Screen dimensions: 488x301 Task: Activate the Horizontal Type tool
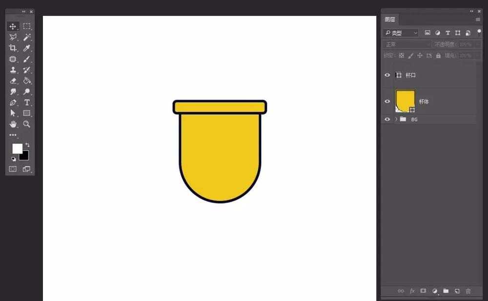pyautogui.click(x=27, y=103)
